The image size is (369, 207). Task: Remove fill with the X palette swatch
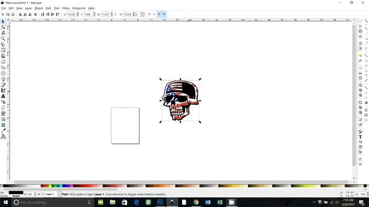pyautogui.click(x=1, y=186)
